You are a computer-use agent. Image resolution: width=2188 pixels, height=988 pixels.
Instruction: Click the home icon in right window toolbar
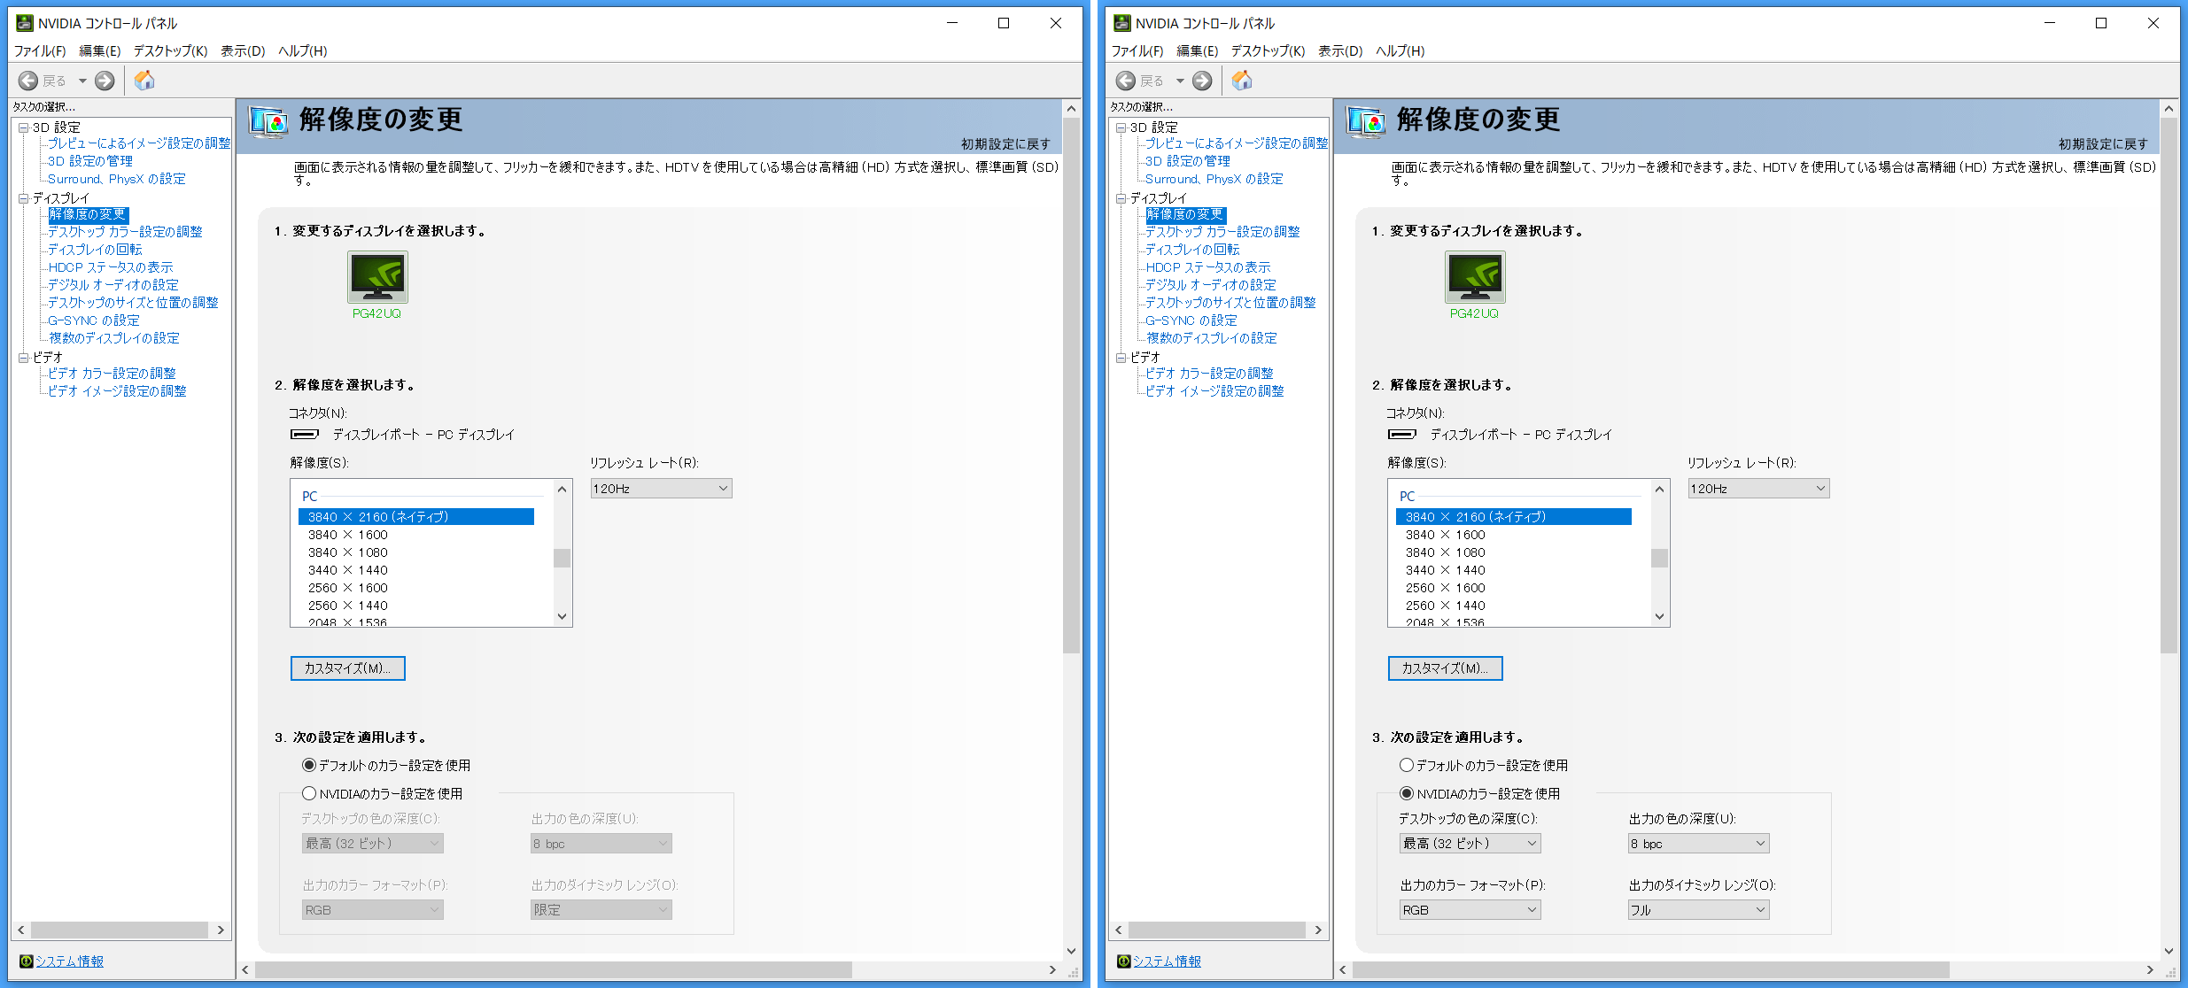[1242, 81]
